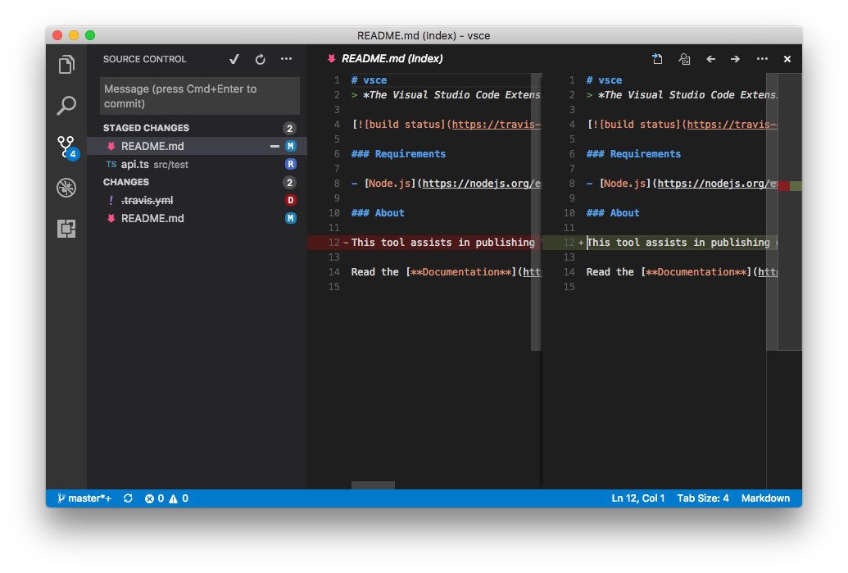Click the commit message input box
The image size is (848, 573).
click(200, 96)
